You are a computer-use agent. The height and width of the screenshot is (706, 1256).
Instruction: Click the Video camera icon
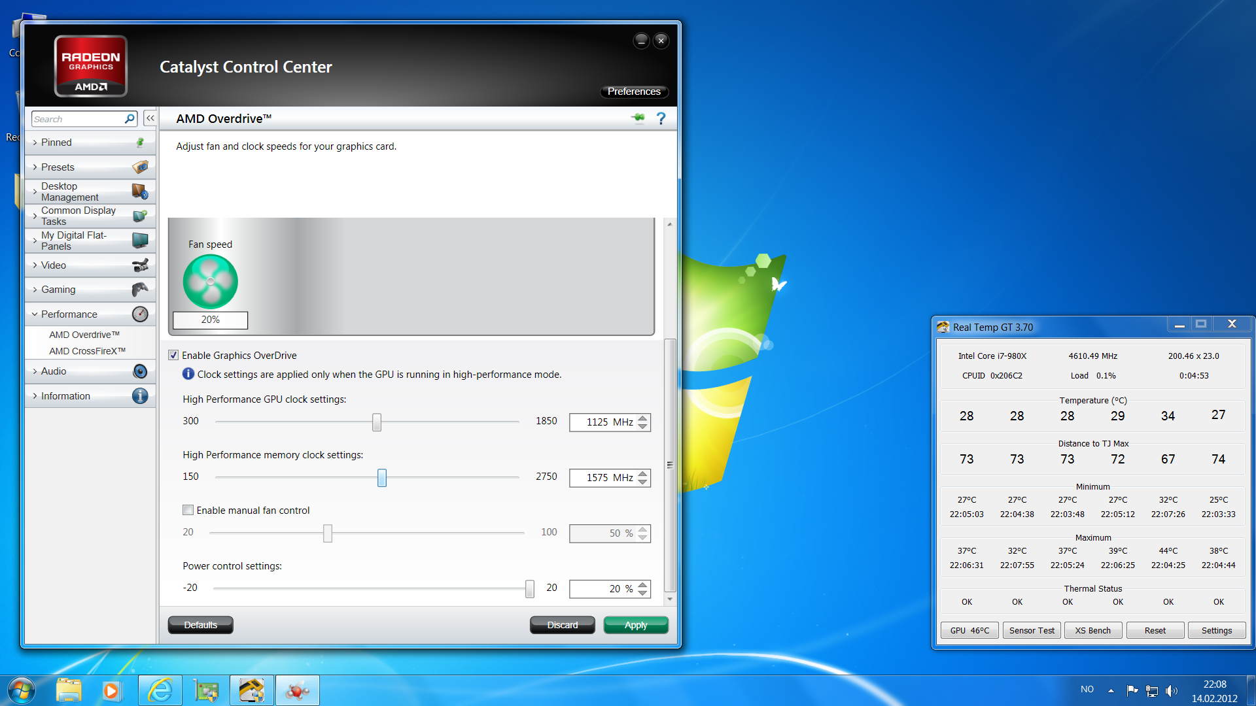140,265
